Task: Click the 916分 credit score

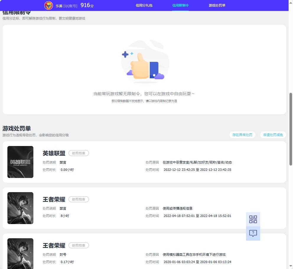Action: coord(87,5)
